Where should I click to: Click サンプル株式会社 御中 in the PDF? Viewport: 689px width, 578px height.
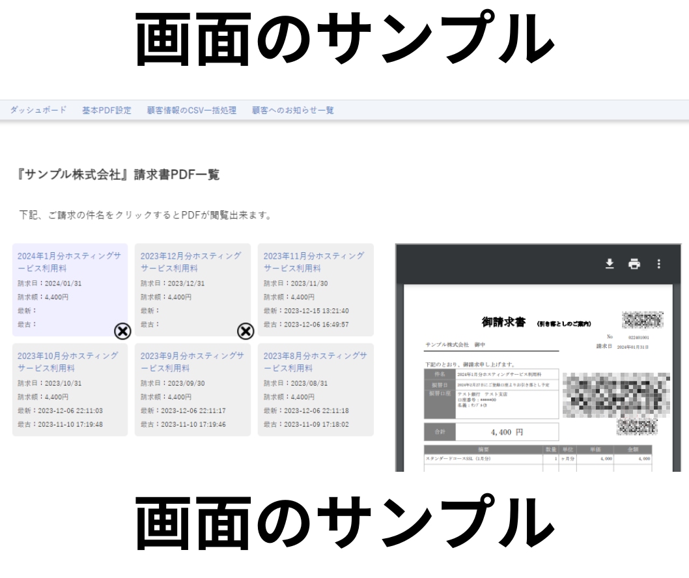coord(455,345)
